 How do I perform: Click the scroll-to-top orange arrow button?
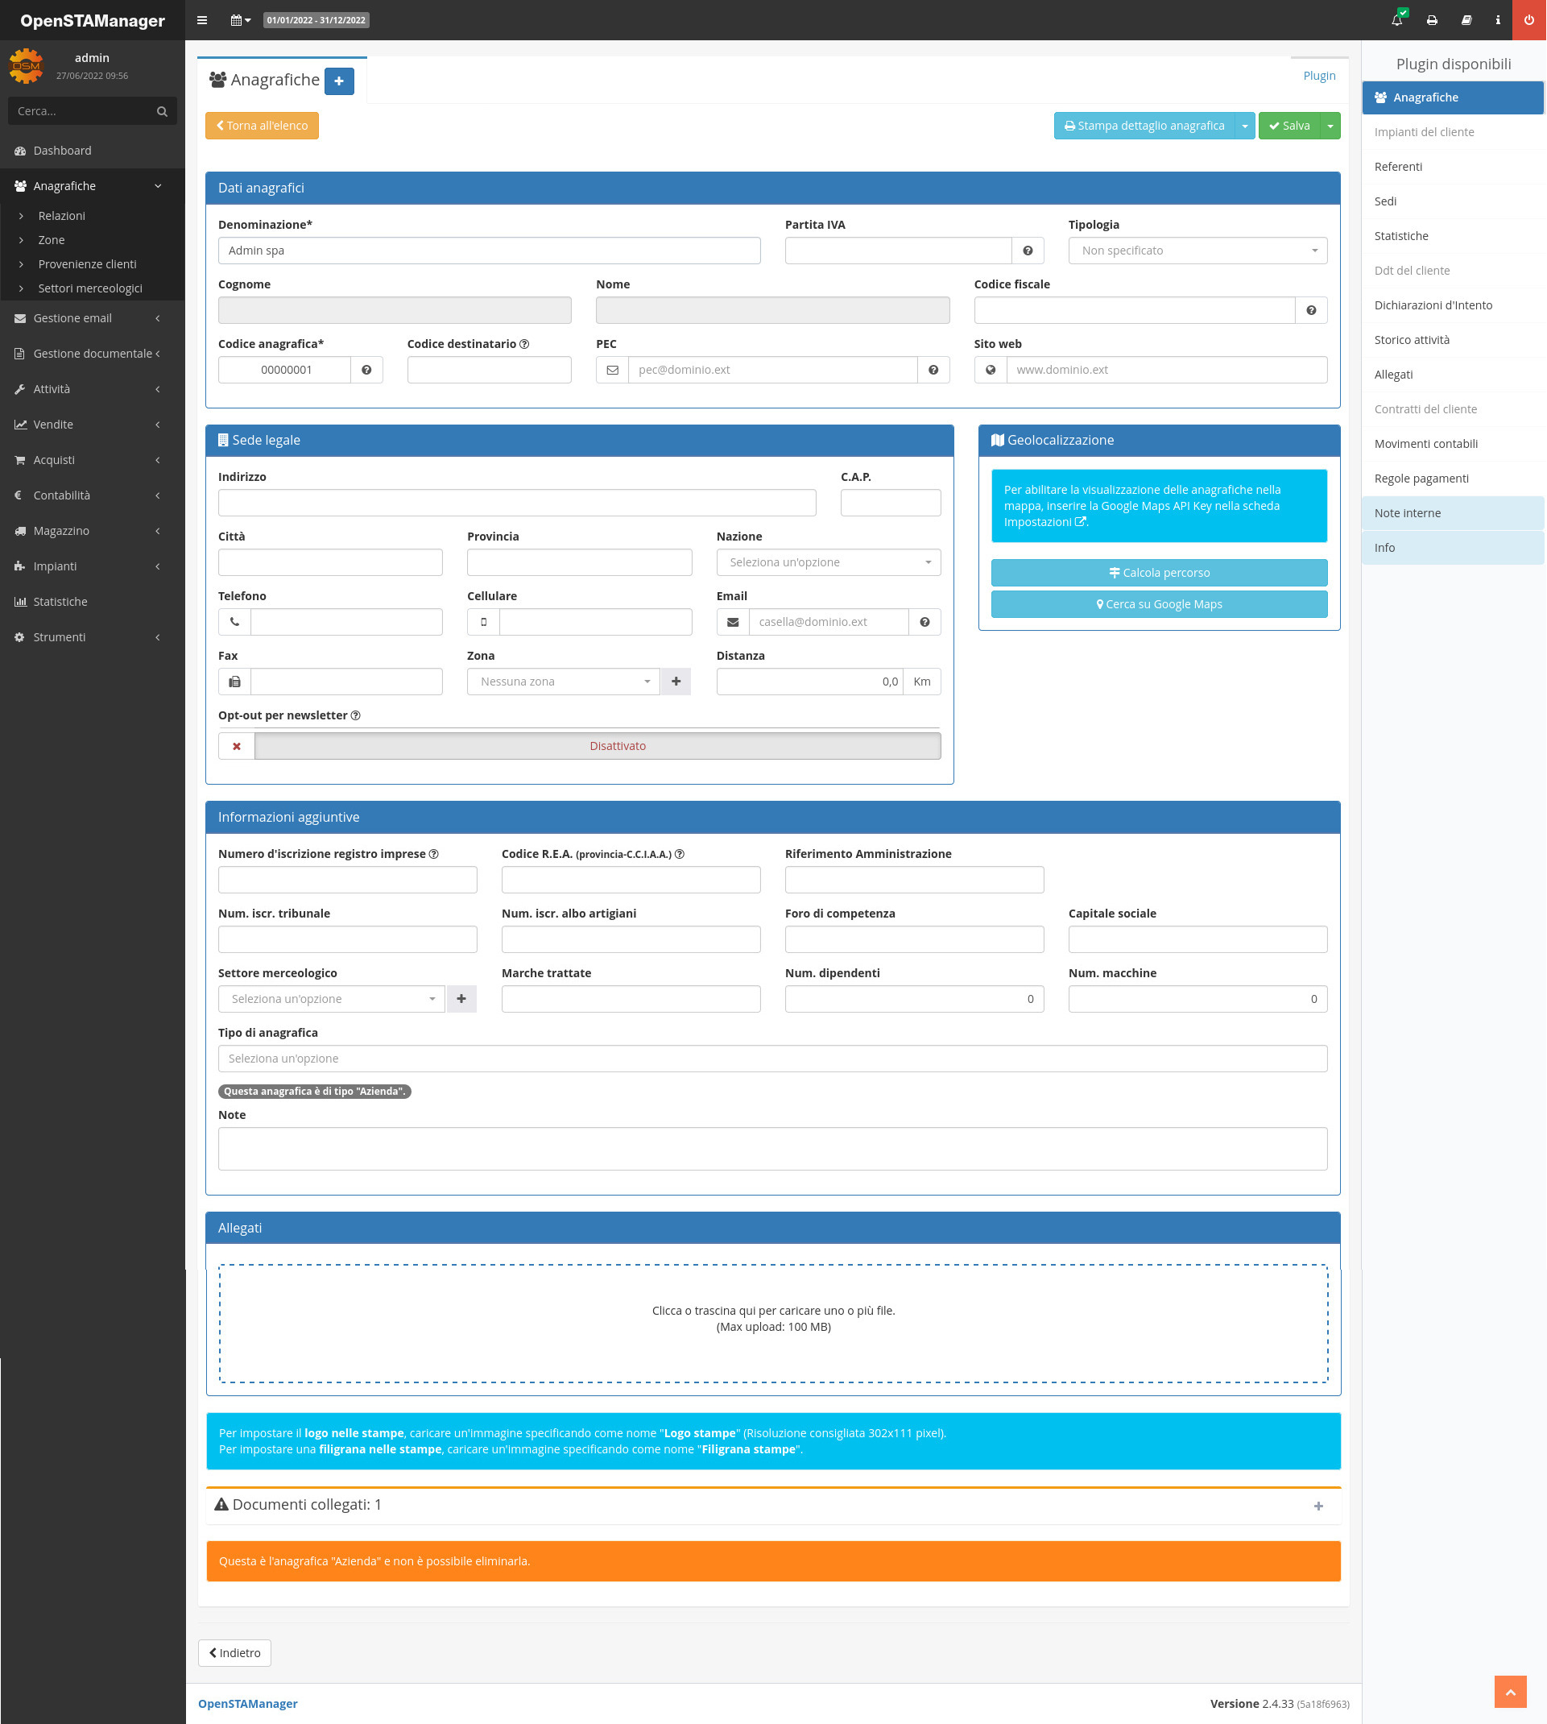tap(1510, 1692)
